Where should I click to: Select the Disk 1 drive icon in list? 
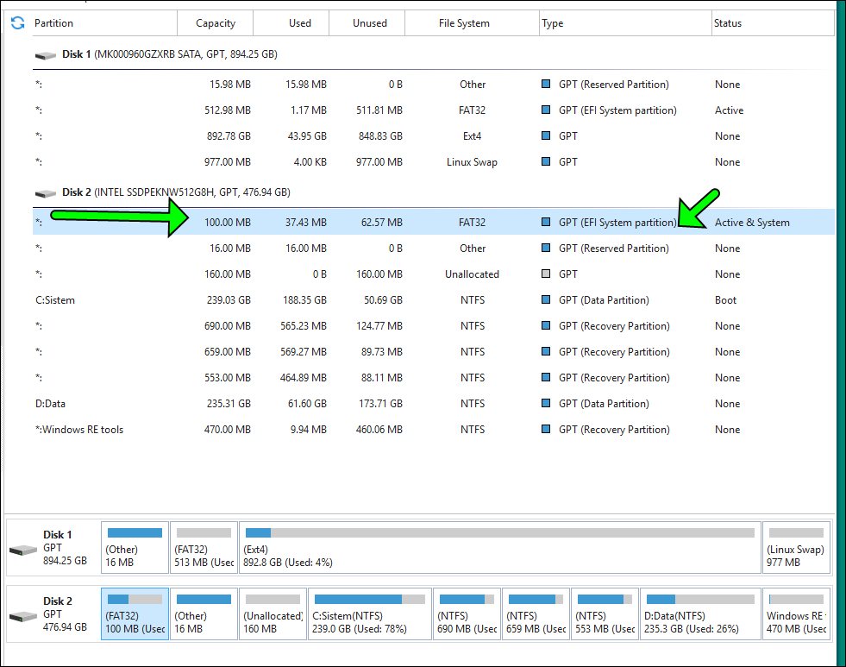click(x=46, y=55)
